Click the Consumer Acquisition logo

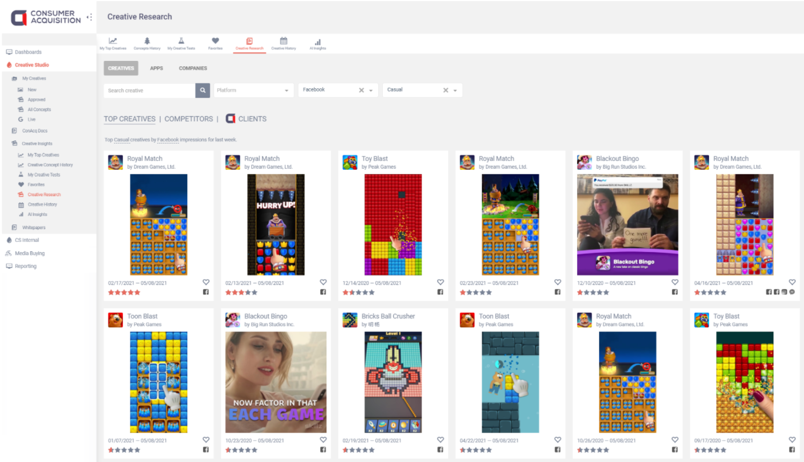pyautogui.click(x=46, y=17)
